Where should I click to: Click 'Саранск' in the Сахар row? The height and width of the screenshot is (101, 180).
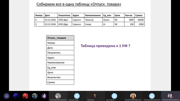pyautogui.click(x=78, y=24)
